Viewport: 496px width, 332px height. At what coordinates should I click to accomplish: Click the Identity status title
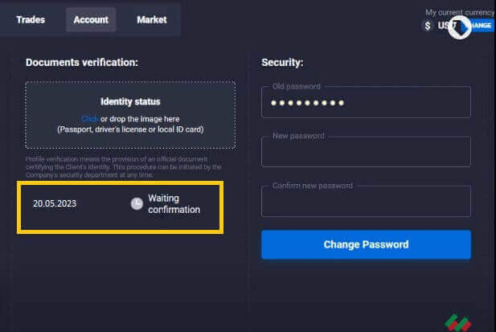pyautogui.click(x=130, y=102)
